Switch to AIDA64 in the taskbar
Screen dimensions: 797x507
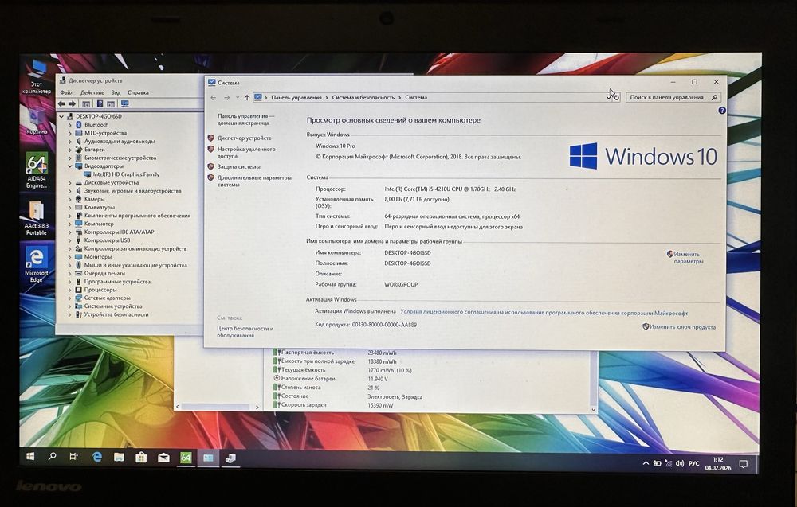(x=186, y=458)
